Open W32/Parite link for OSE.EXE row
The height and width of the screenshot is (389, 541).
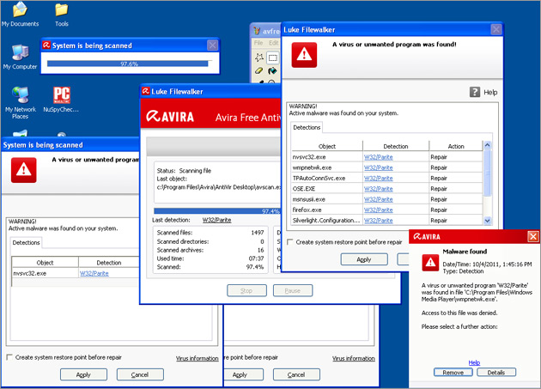pos(379,189)
